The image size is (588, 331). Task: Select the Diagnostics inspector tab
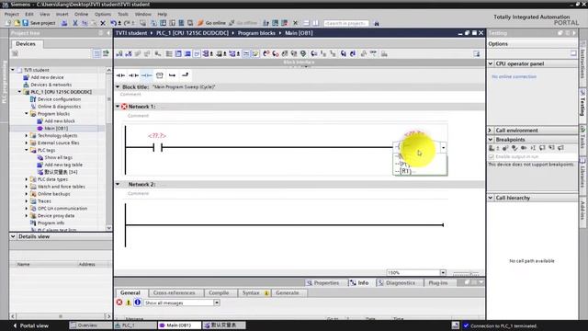coord(397,282)
